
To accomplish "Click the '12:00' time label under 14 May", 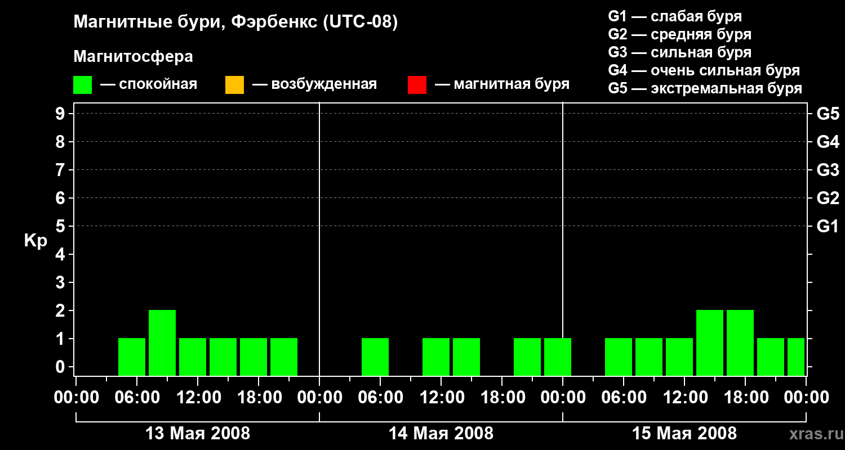I will click(x=441, y=398).
